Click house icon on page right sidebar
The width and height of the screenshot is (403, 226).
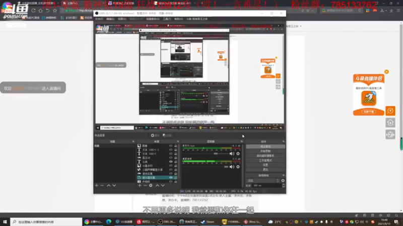click(390, 123)
